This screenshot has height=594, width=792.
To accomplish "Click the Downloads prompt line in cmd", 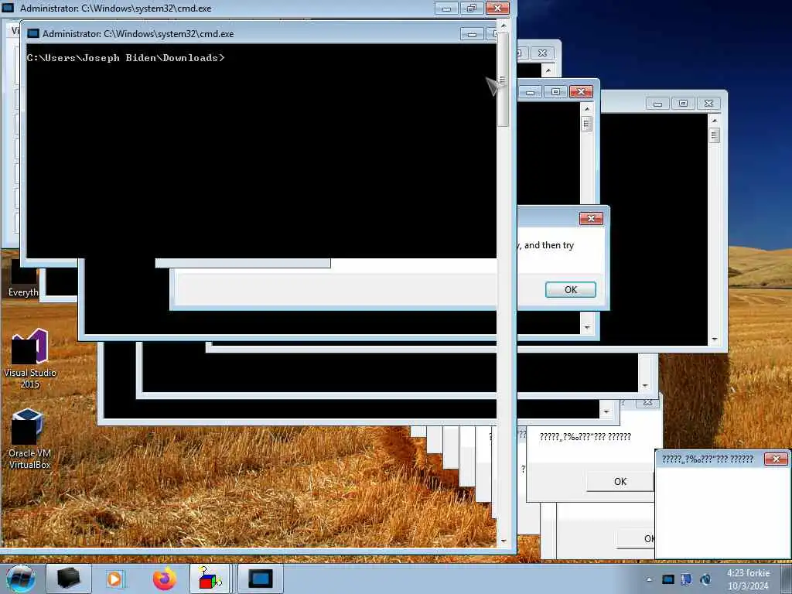I will 126,57.
